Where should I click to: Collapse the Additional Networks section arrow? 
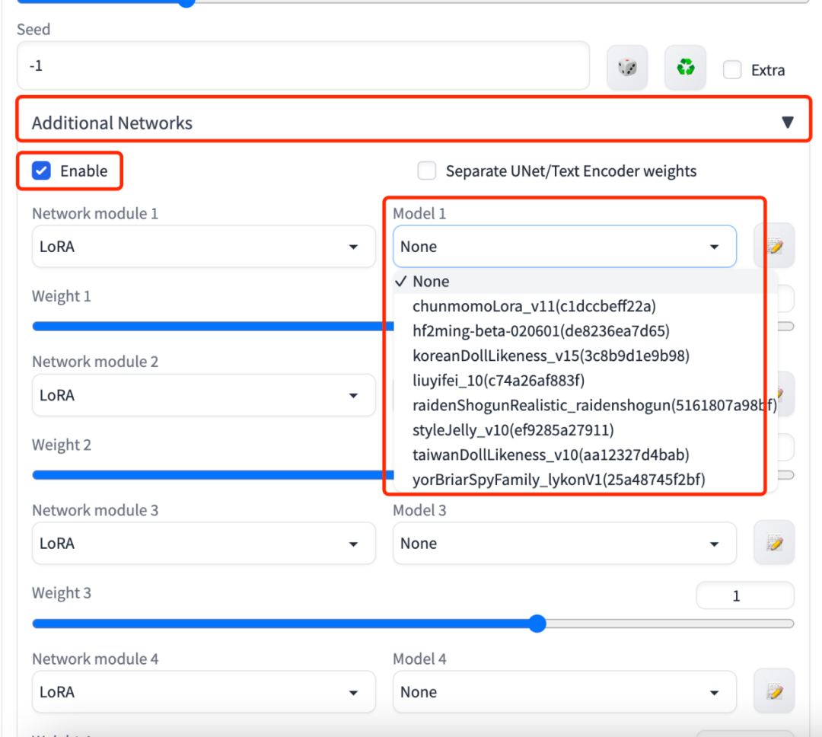point(787,123)
